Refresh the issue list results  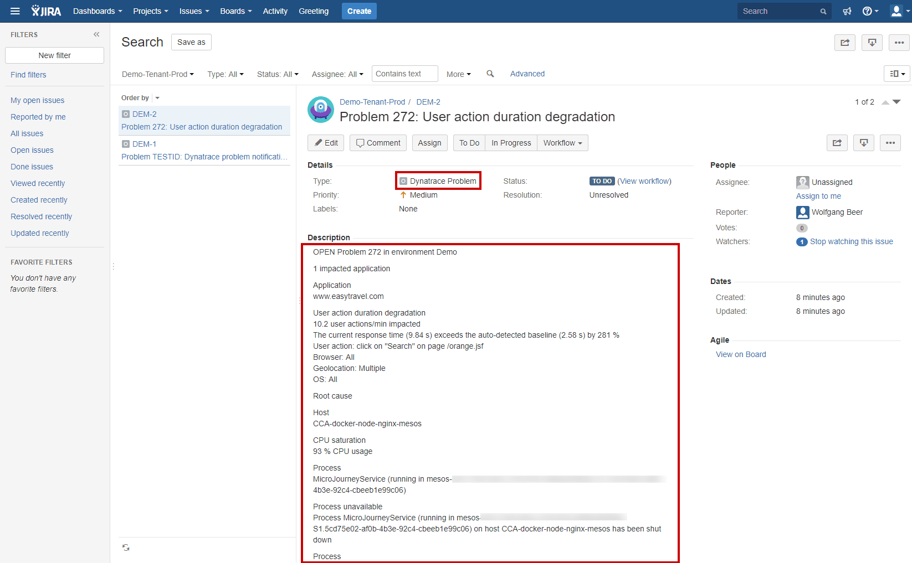[x=126, y=547]
